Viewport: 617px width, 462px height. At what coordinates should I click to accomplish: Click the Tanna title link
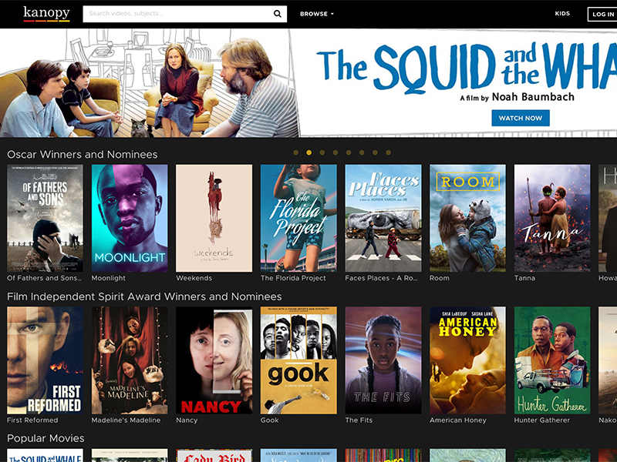click(524, 278)
